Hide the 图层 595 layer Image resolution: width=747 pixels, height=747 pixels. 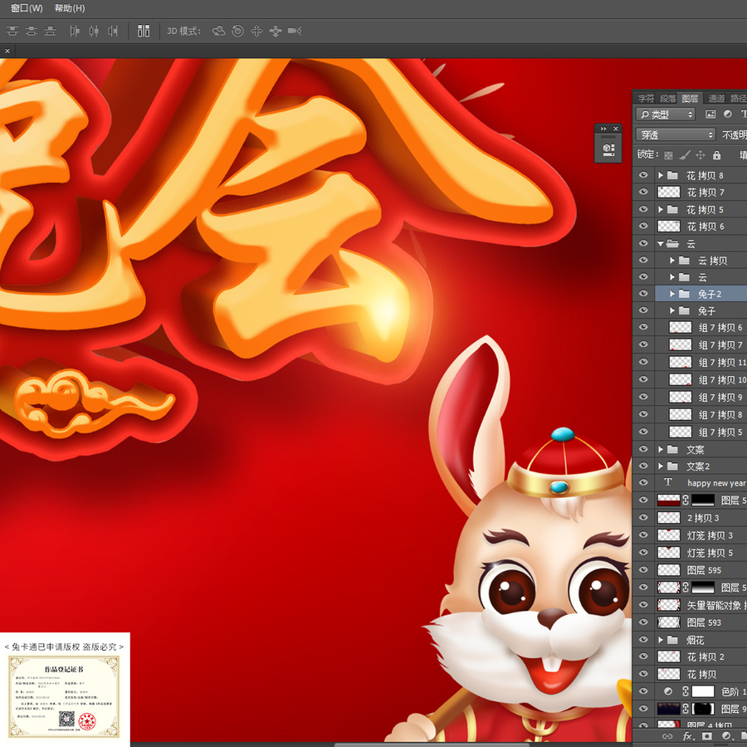pos(643,569)
